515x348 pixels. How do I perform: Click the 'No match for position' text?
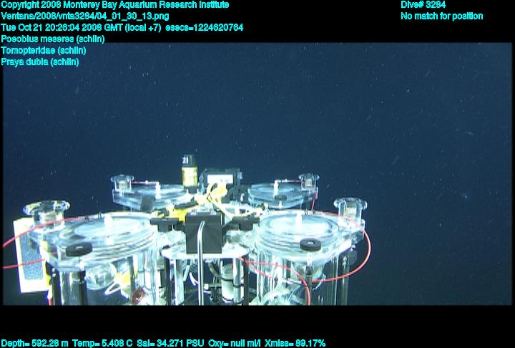click(442, 16)
